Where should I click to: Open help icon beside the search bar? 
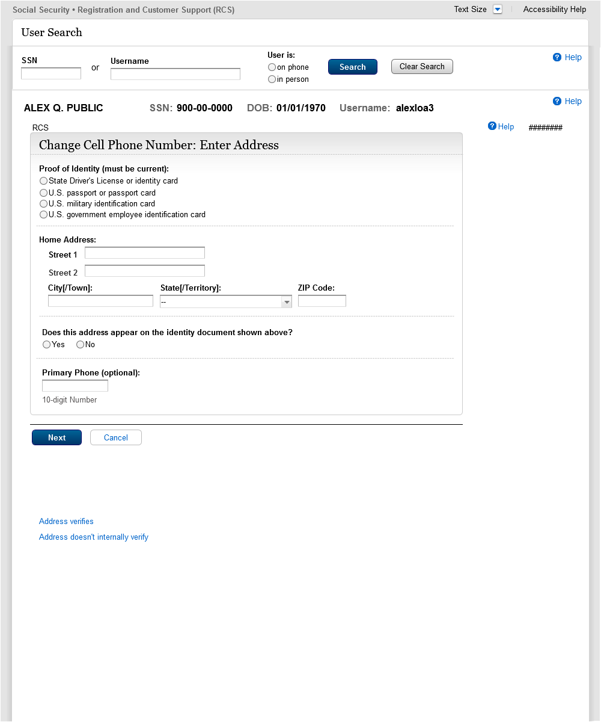pyautogui.click(x=557, y=57)
